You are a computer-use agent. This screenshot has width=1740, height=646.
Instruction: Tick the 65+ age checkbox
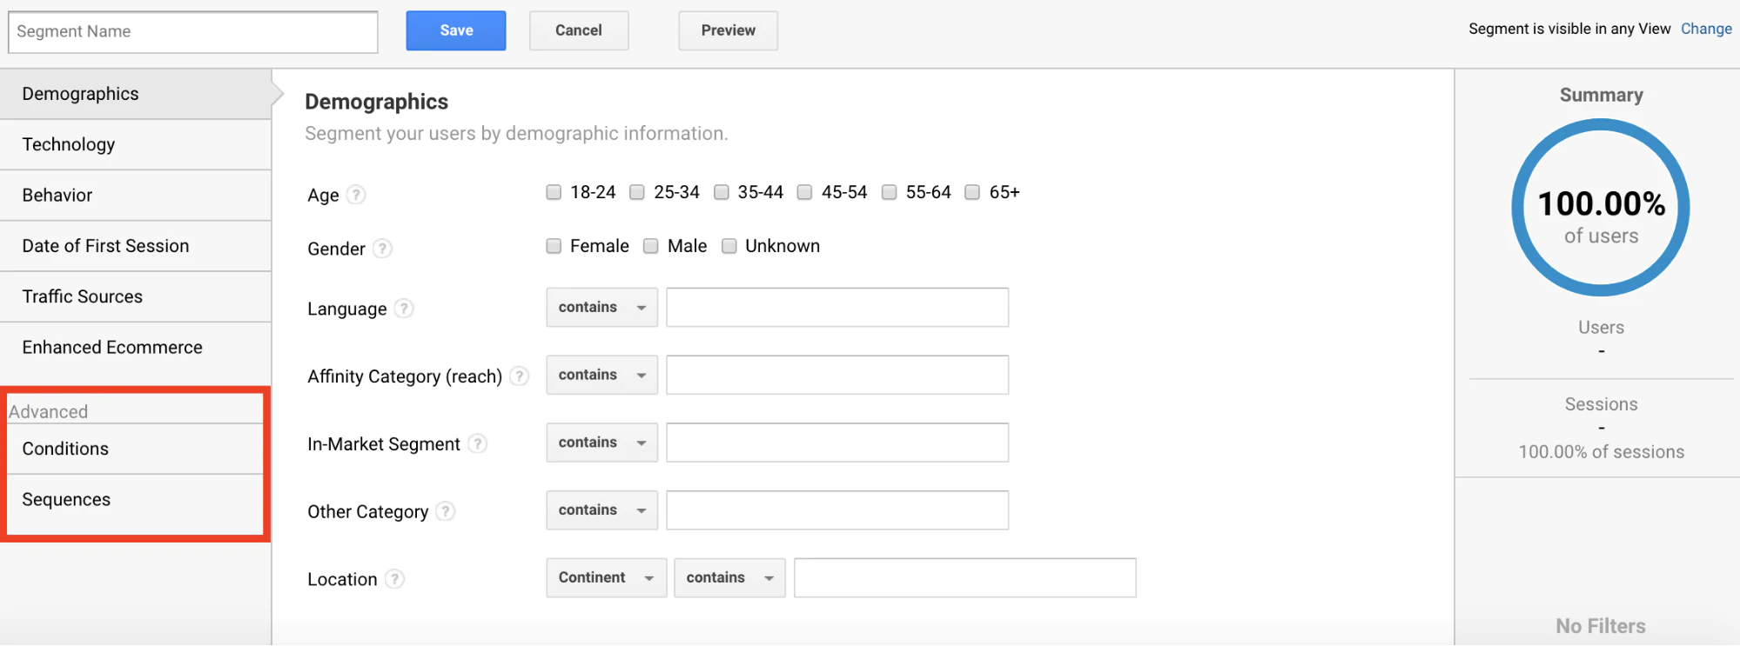coord(972,192)
